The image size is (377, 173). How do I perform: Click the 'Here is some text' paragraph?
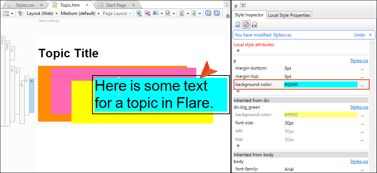[161, 94]
